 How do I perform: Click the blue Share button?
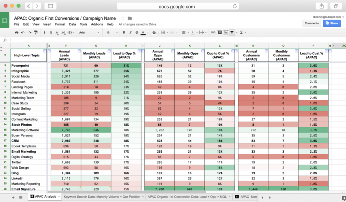click(331, 23)
